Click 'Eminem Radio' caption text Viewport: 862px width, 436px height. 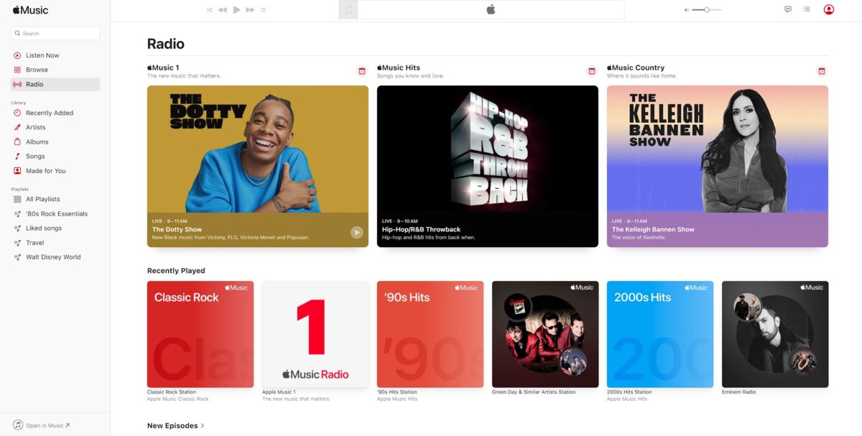[739, 392]
